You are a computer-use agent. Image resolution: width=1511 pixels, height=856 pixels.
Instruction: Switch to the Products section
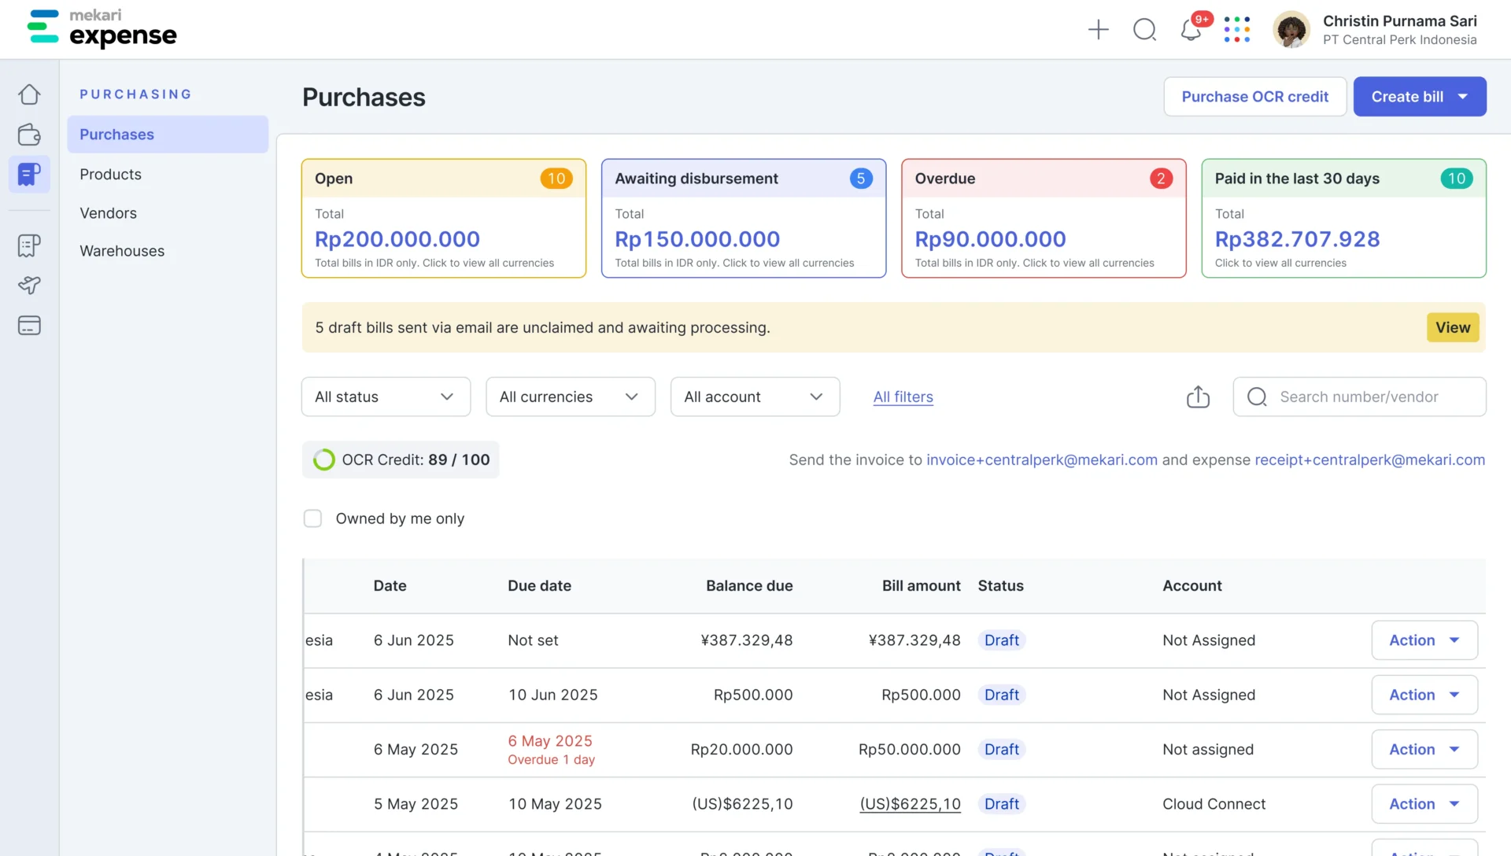point(110,174)
